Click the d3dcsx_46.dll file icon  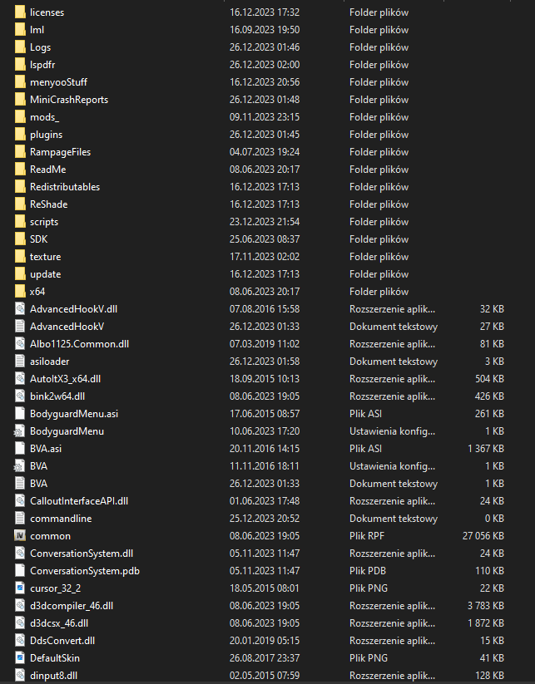click(x=20, y=623)
